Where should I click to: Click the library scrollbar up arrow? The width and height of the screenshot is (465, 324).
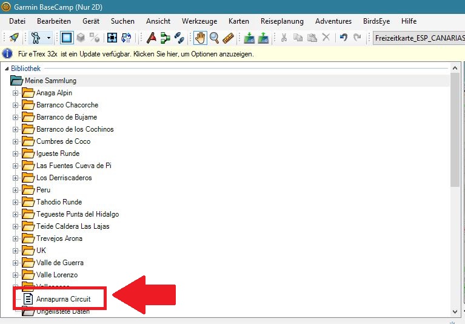coord(455,68)
